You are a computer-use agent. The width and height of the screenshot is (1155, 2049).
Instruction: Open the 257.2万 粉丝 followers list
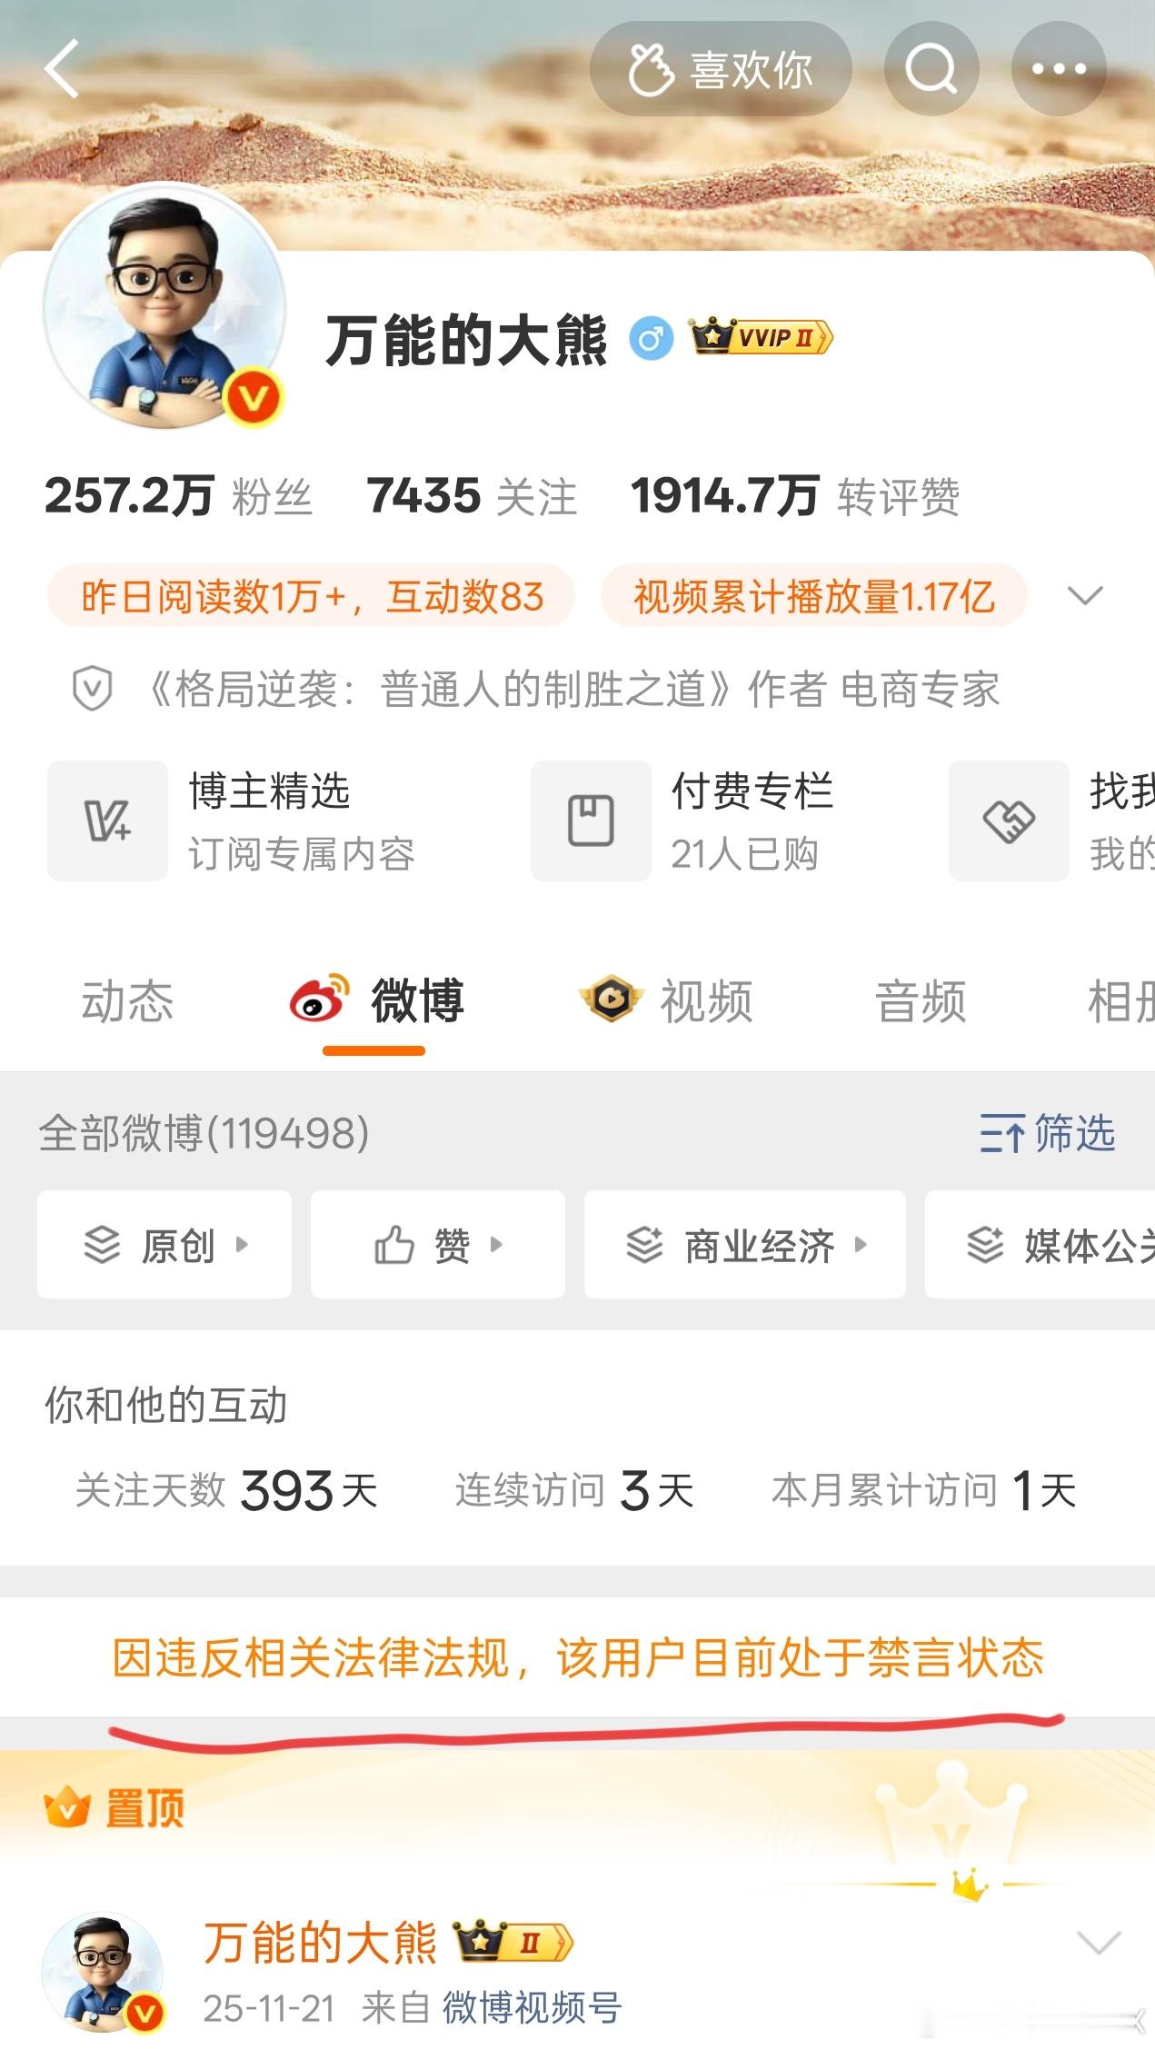click(179, 496)
